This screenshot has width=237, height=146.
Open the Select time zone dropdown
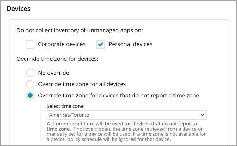coord(126,115)
